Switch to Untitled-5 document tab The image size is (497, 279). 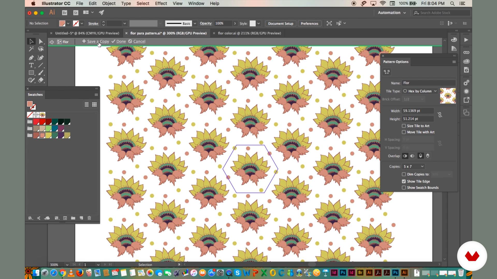point(87,33)
